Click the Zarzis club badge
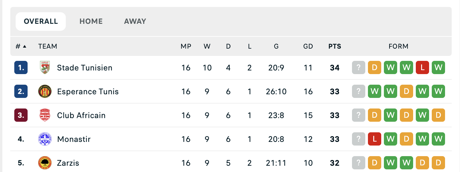 [x=45, y=163]
